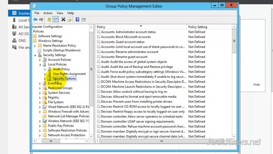Select Windows Firewall with Advanced Security node
The width and height of the screenshot is (273, 154).
click(68, 112)
